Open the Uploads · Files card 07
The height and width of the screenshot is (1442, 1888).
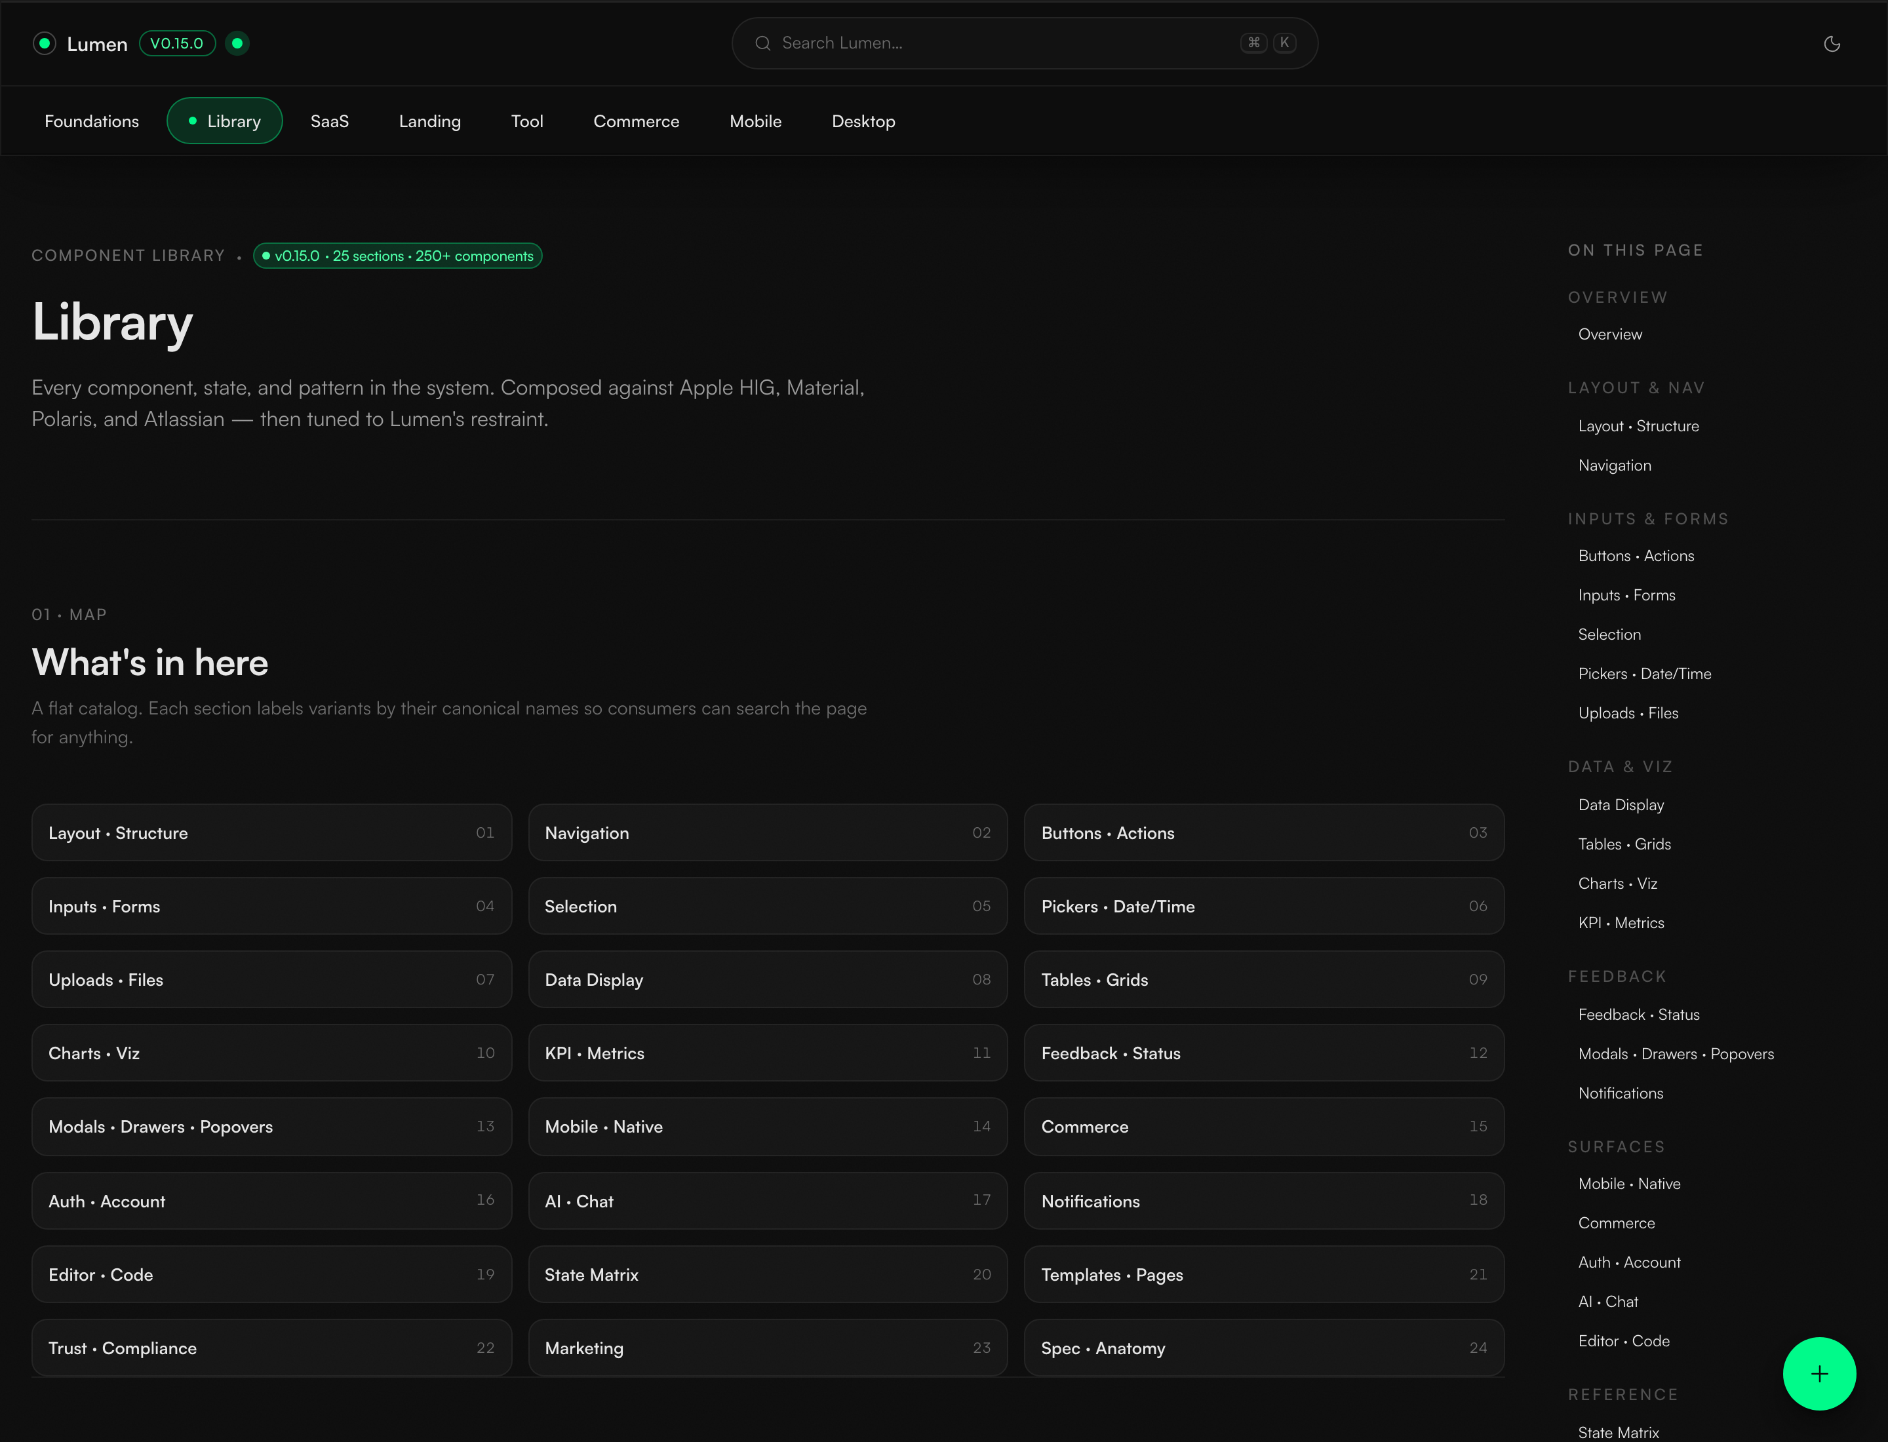(271, 979)
